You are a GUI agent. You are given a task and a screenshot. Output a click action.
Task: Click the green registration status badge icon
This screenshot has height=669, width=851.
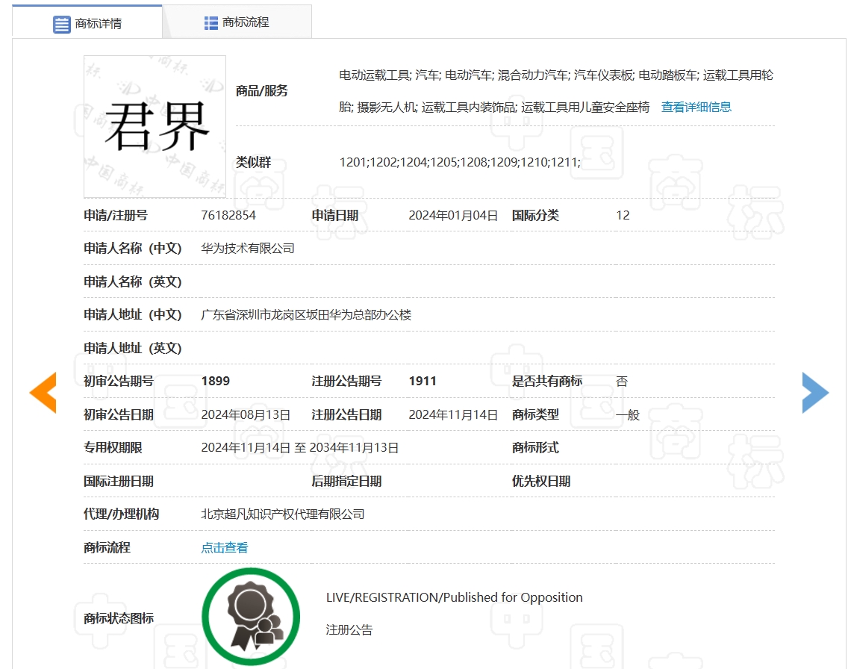coord(251,615)
